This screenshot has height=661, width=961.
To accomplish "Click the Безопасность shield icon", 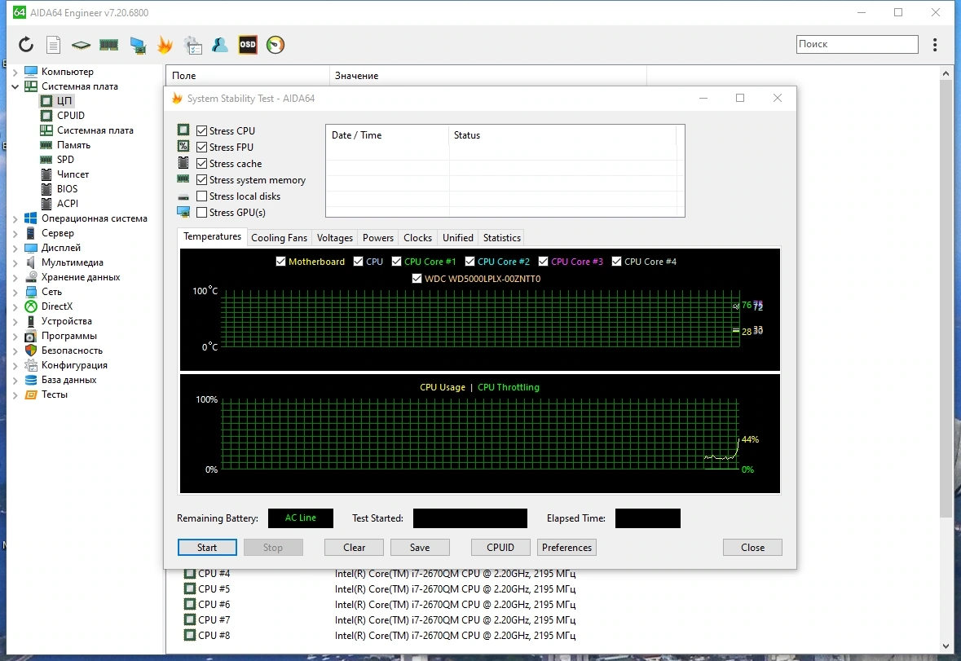I will pyautogui.click(x=31, y=350).
